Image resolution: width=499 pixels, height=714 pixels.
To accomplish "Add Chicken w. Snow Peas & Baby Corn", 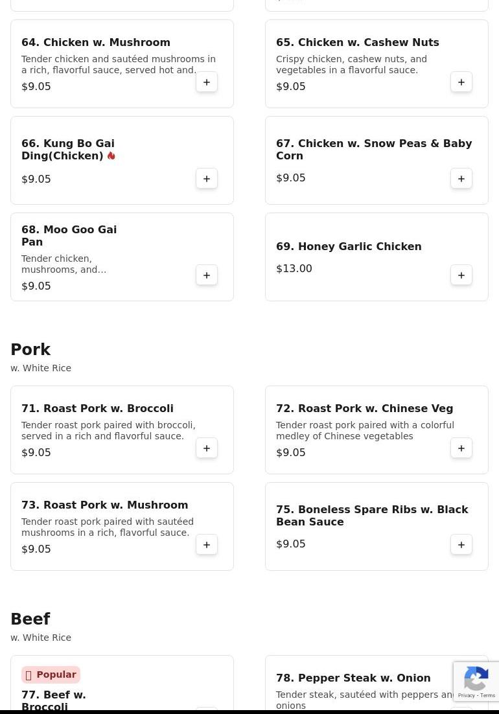I will pos(461,179).
